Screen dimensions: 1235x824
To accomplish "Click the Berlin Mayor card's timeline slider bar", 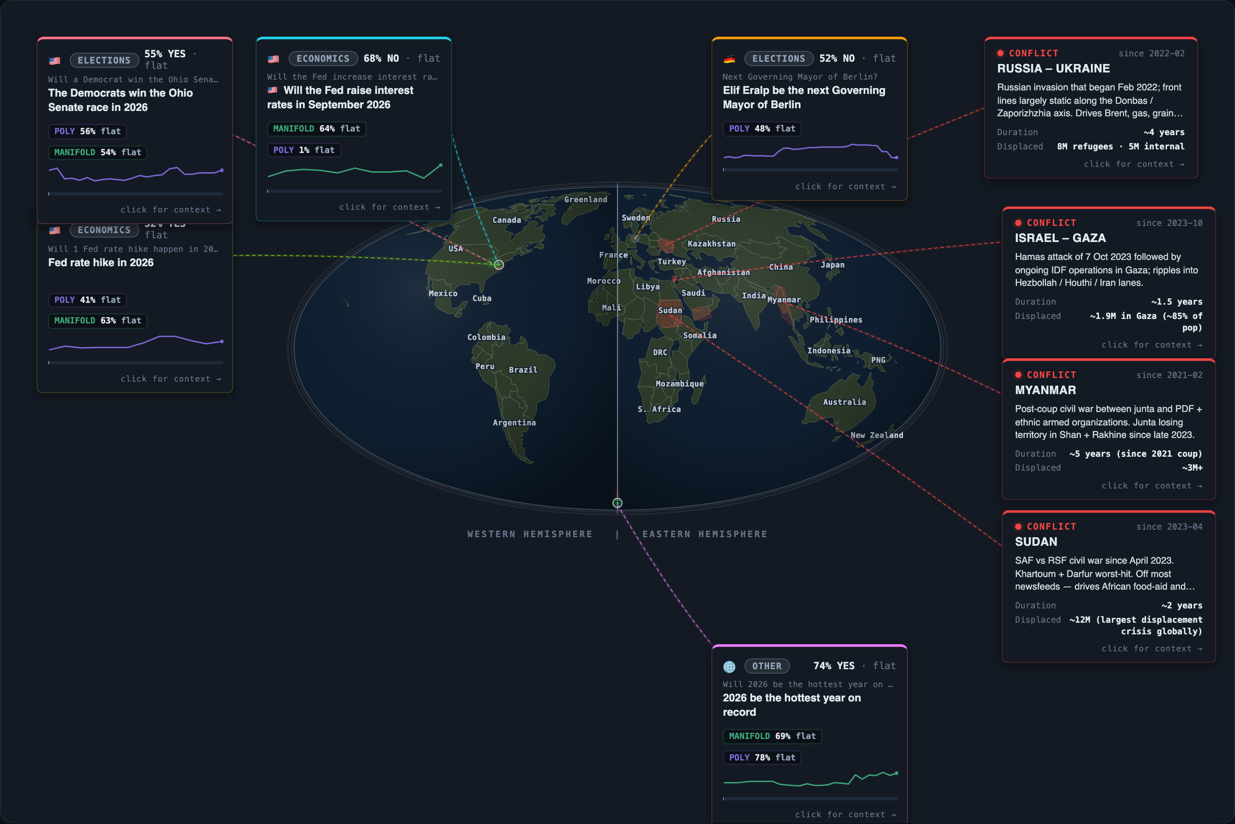I will point(810,170).
